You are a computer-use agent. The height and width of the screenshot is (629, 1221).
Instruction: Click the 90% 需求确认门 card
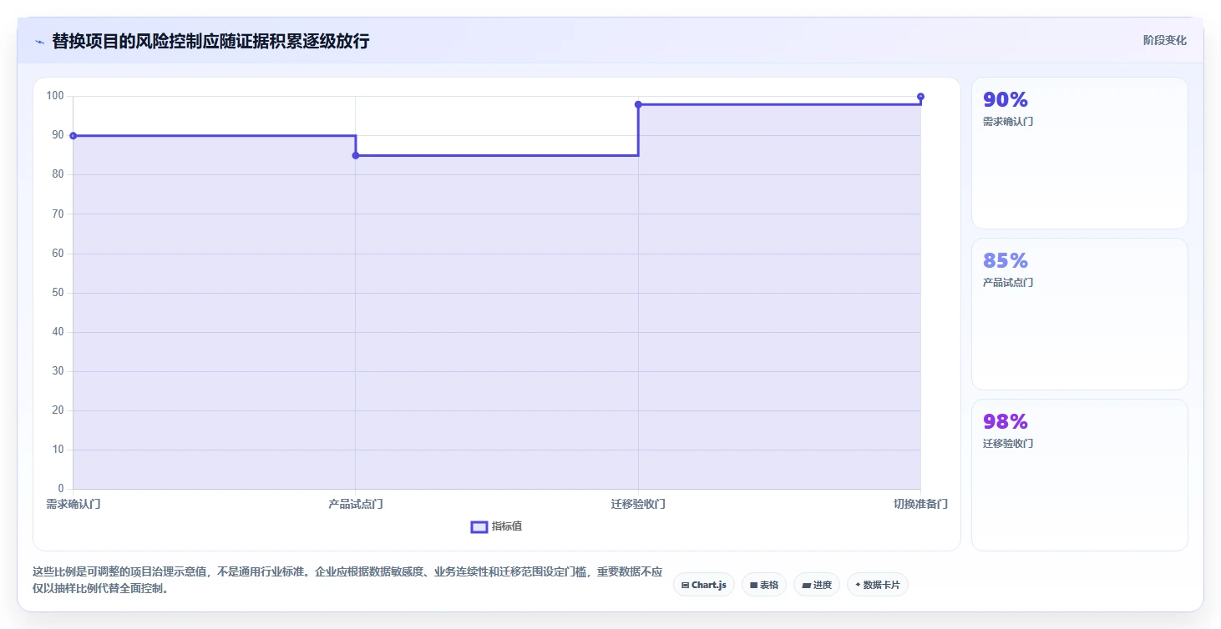(1079, 153)
